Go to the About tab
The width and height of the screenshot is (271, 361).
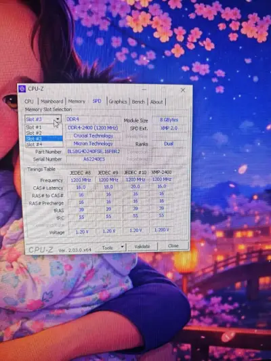157,102
